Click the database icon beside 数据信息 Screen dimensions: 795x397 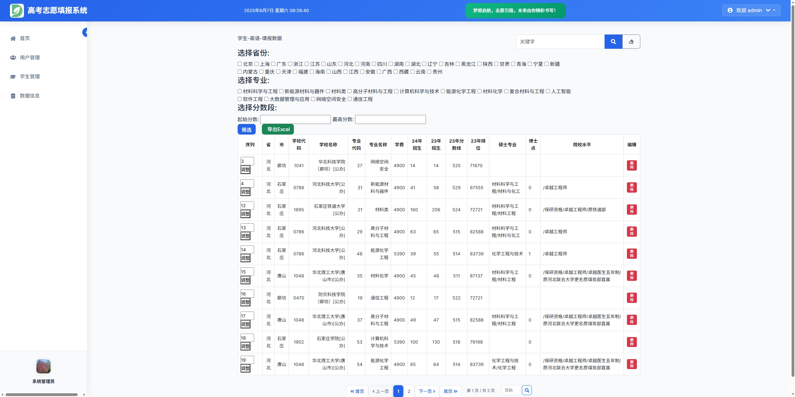click(x=13, y=96)
